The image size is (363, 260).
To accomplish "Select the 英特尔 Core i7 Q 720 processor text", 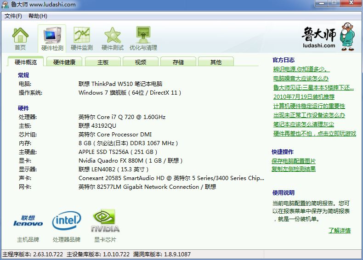I will [x=122, y=117].
